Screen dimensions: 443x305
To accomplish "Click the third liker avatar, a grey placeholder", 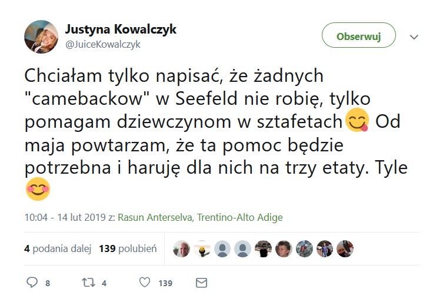I will tap(222, 249).
